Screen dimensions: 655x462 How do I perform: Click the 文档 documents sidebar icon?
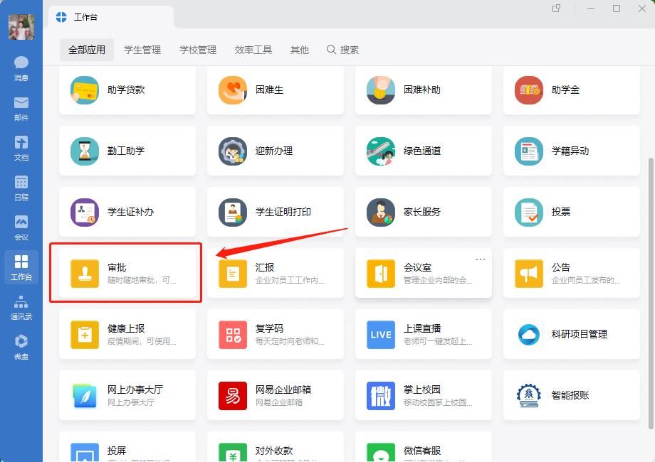(x=21, y=148)
